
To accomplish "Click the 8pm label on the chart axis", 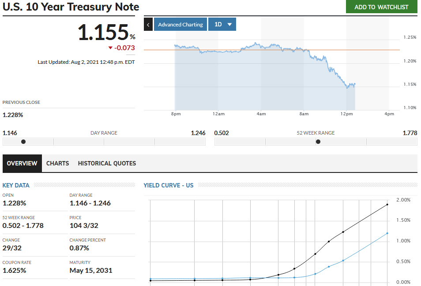I will (176, 114).
